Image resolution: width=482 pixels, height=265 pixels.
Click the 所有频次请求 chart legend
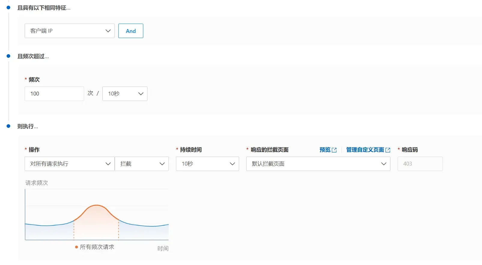[95, 247]
